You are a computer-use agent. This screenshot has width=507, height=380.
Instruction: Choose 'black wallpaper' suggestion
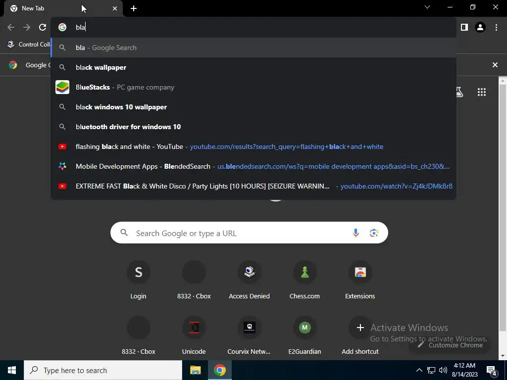(x=253, y=67)
